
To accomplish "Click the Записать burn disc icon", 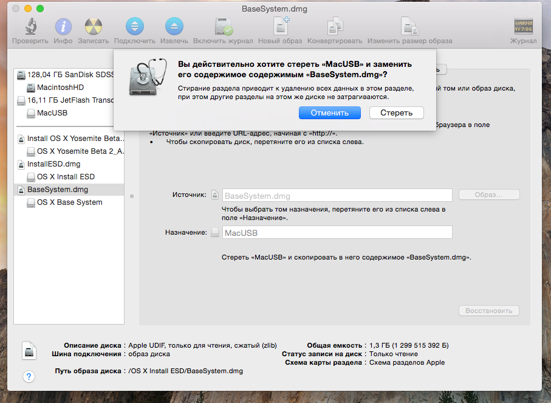I will pyautogui.click(x=93, y=27).
